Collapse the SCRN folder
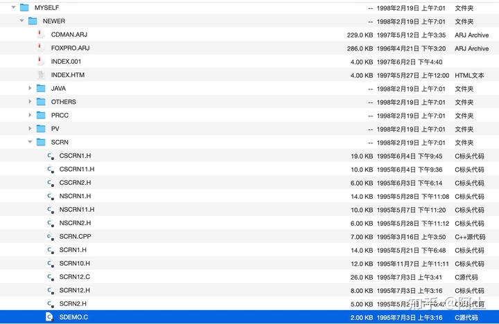Viewport: 499px width, 324px height. point(30,142)
